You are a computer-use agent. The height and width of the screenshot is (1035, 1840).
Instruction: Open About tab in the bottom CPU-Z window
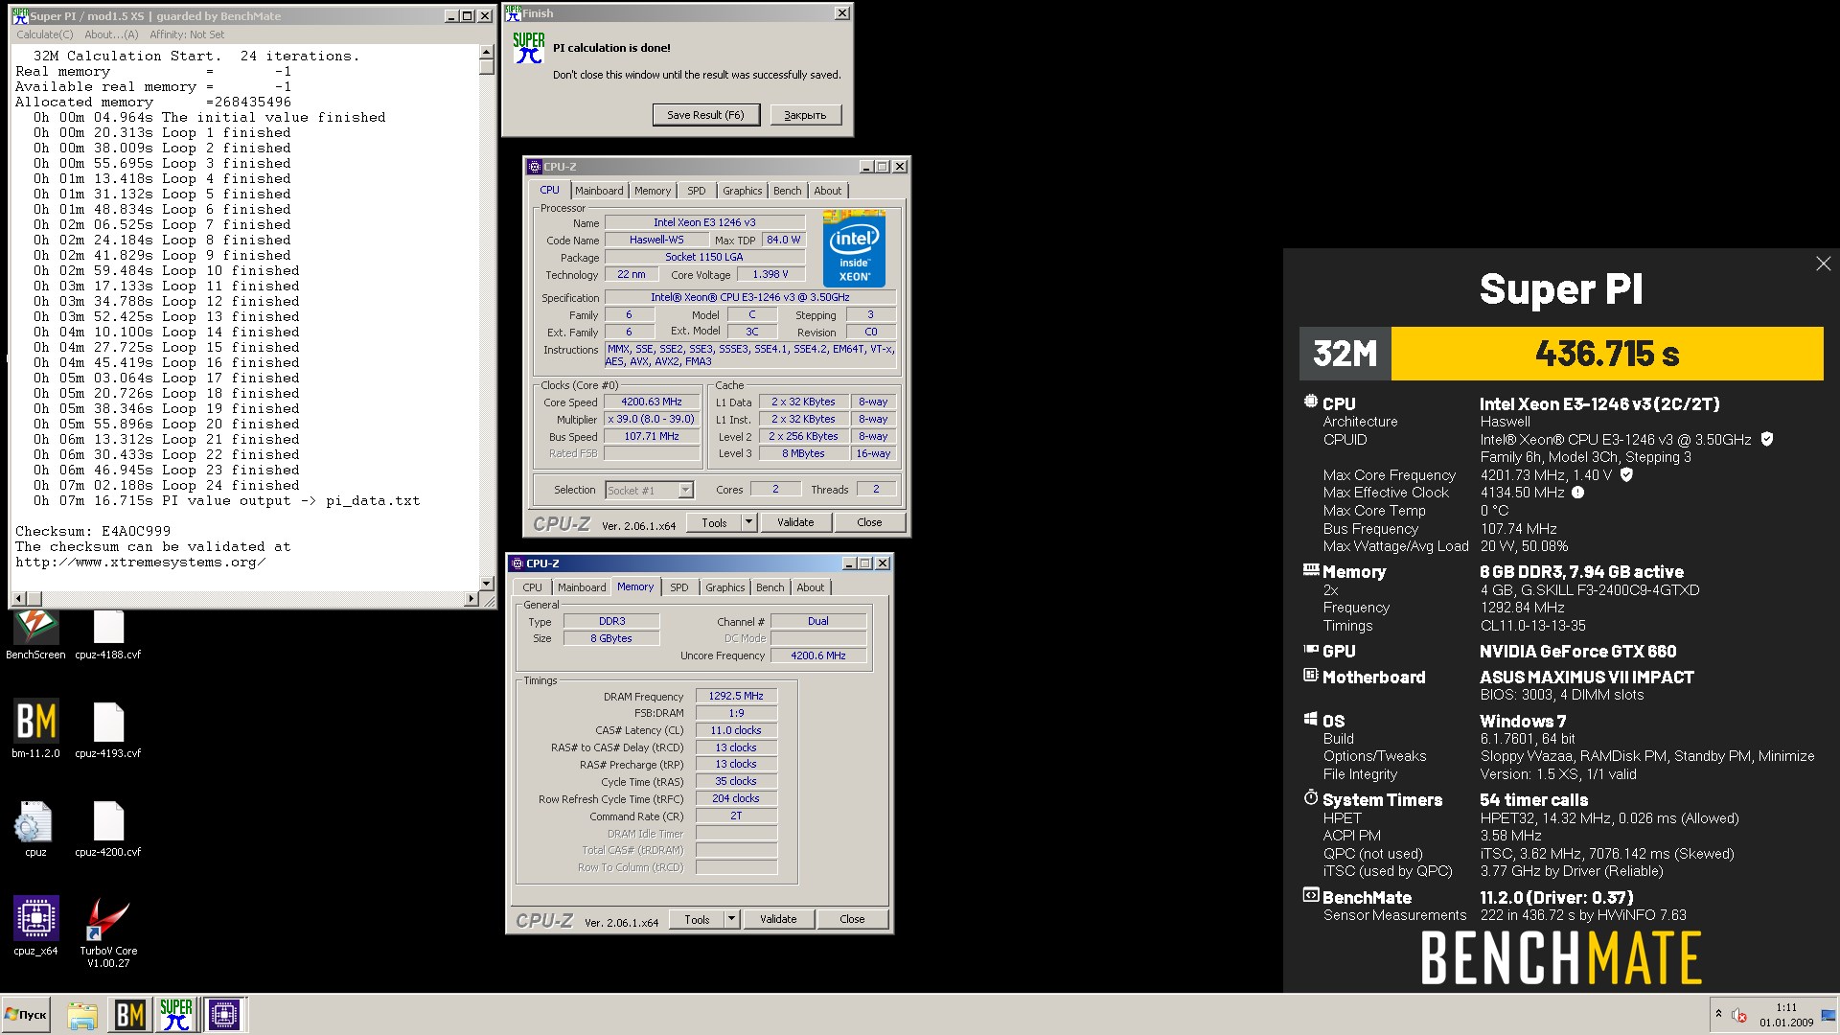click(x=811, y=587)
